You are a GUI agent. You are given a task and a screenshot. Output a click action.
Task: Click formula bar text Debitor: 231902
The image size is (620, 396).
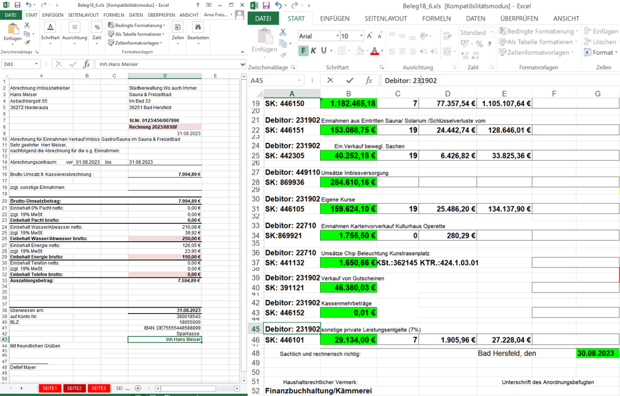pos(410,80)
